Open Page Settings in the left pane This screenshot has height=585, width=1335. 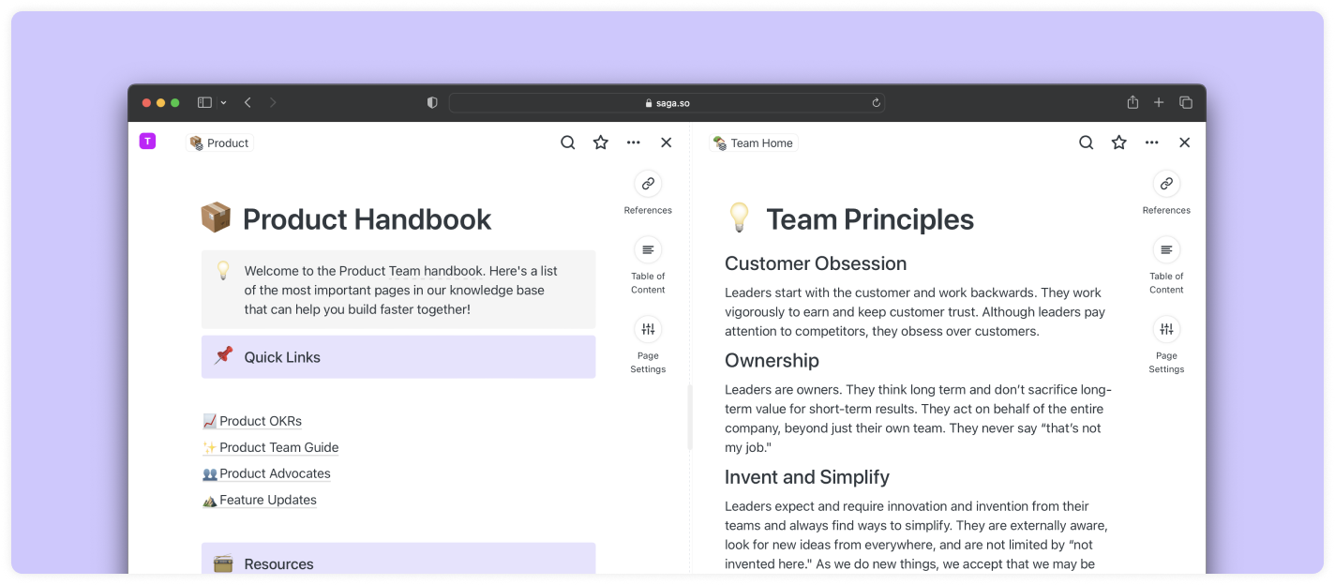648,329
